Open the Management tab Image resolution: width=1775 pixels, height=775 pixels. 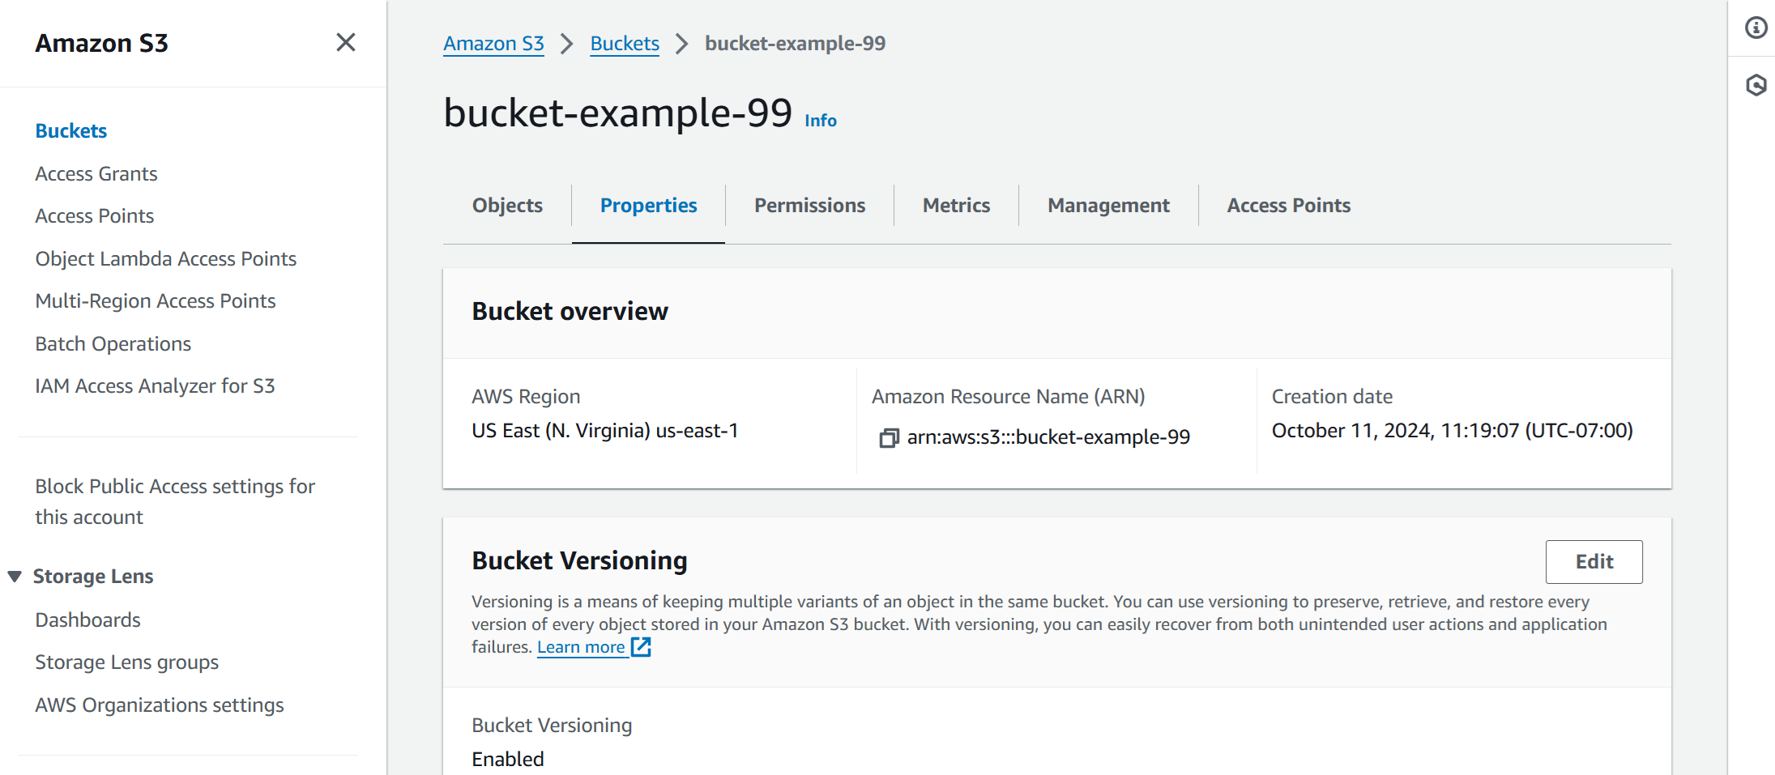tap(1107, 205)
